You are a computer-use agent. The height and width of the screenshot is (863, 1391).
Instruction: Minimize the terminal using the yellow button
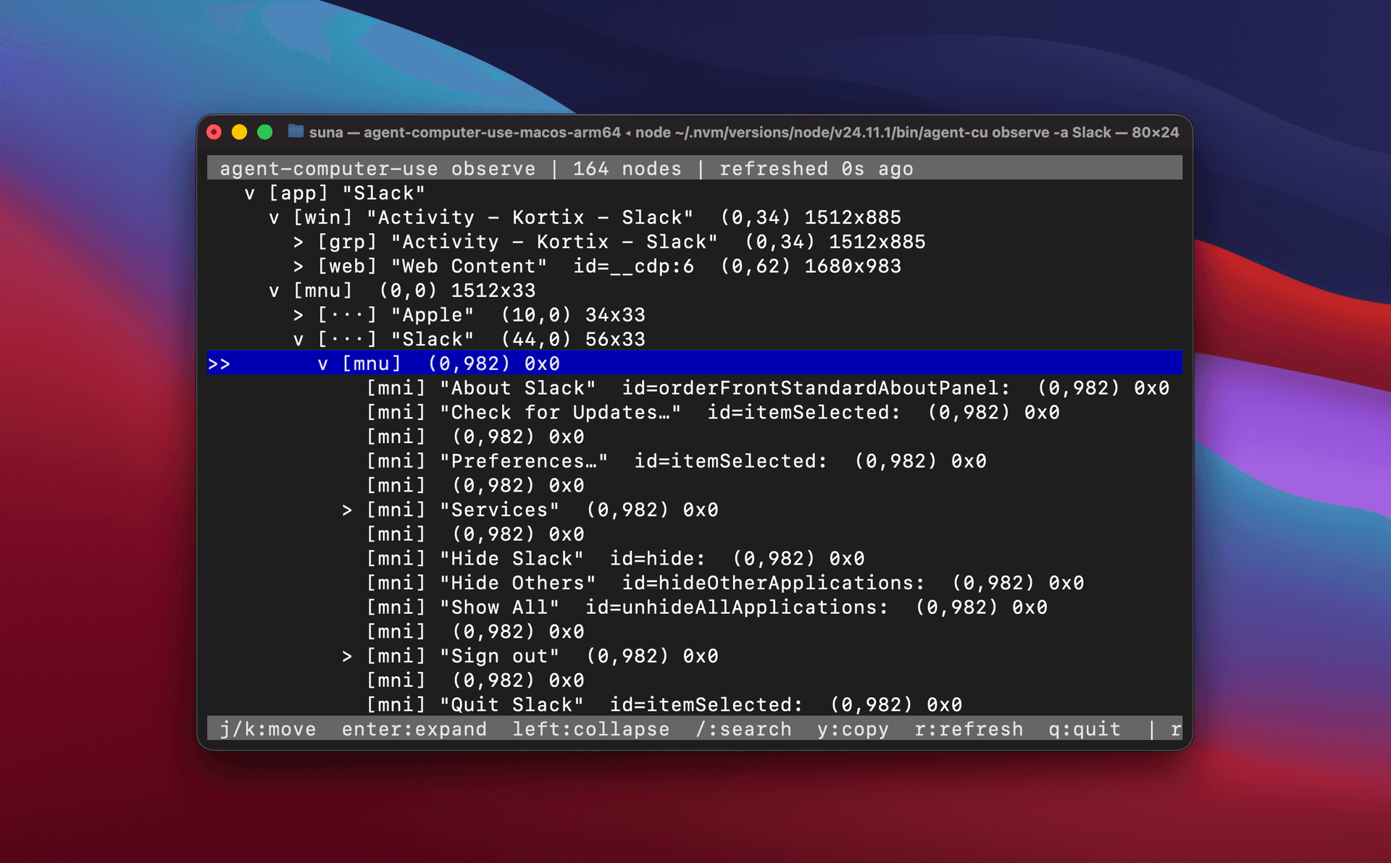coord(239,132)
